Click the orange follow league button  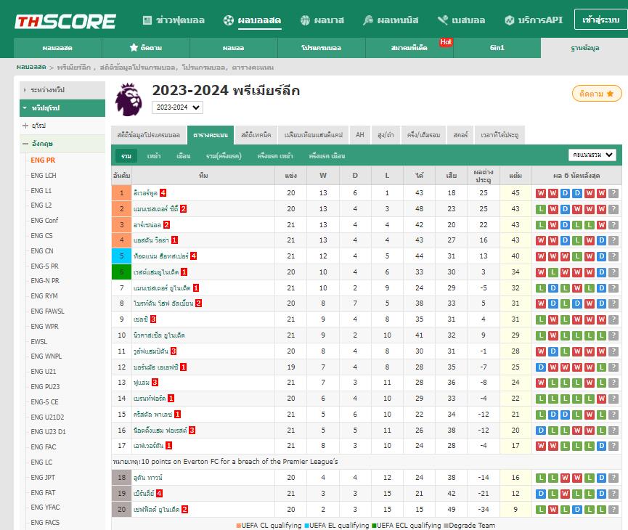[x=597, y=94]
